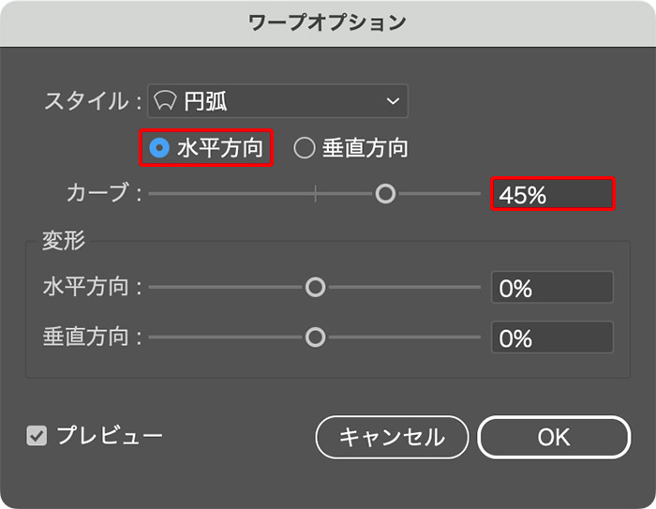Click the 変形 垂直方向 slider handle

315,337
